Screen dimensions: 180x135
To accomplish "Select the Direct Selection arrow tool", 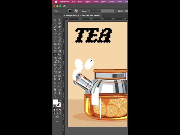I will (60, 20).
